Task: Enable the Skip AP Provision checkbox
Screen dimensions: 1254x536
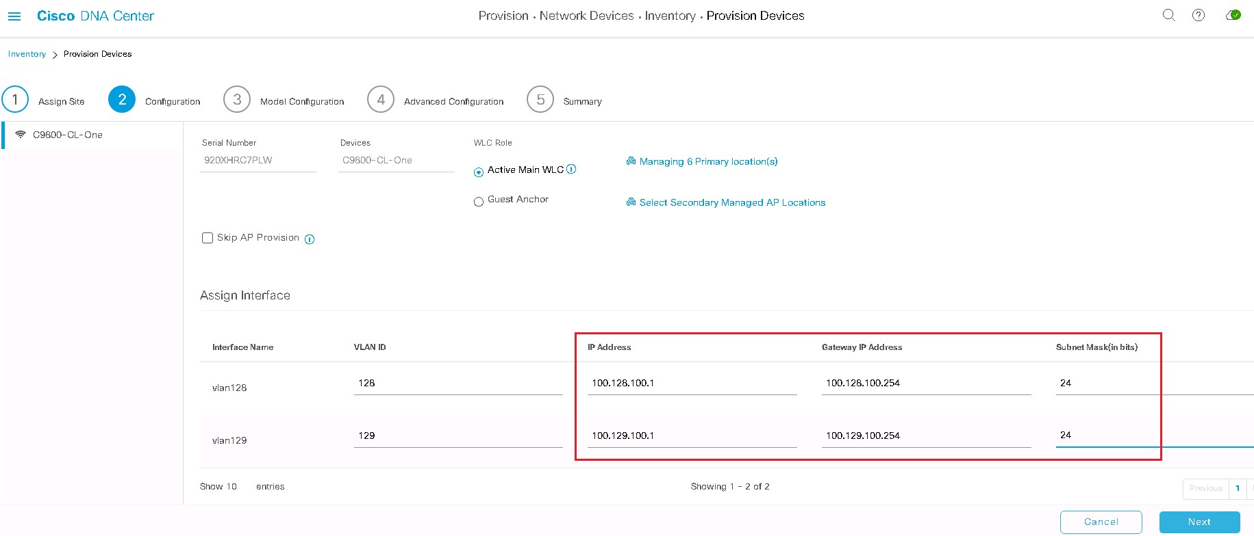Action: (x=208, y=238)
